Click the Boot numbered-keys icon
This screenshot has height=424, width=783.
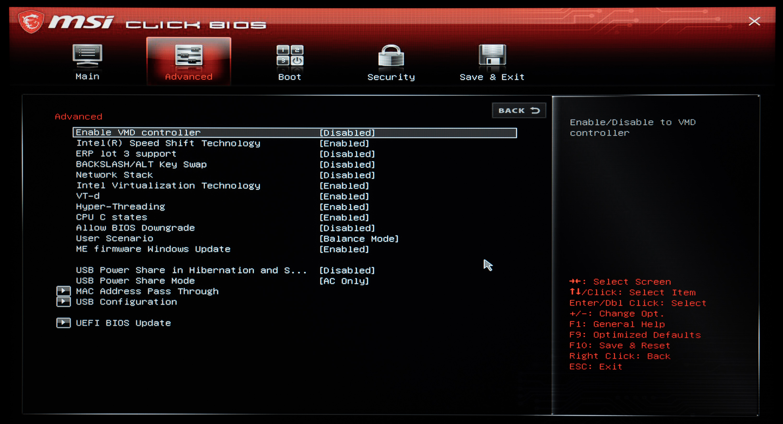click(x=290, y=55)
